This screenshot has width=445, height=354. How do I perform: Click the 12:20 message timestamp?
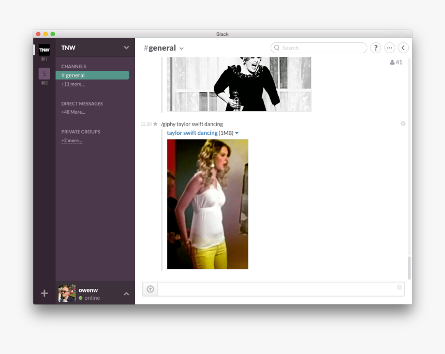coord(146,124)
